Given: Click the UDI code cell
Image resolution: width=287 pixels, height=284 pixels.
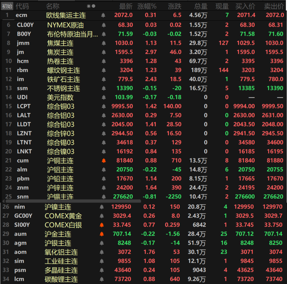Looking at the screenshot, I should [x=22, y=97].
